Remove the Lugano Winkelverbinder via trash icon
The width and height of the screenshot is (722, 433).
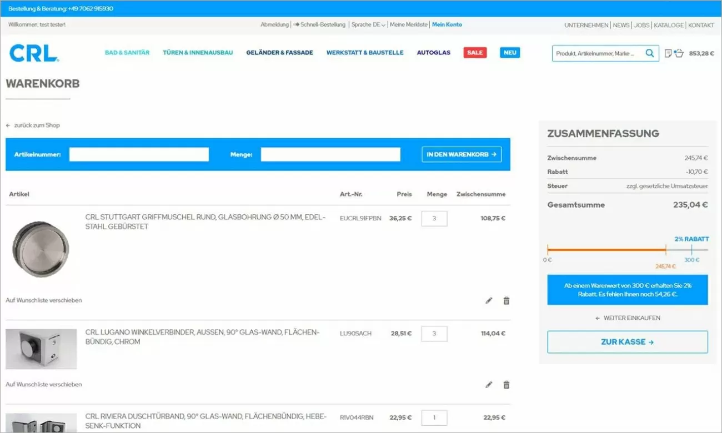coord(506,384)
